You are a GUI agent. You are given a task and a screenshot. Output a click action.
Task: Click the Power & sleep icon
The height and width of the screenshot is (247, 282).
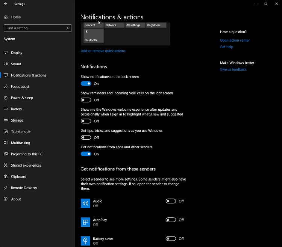pyautogui.click(x=6, y=98)
